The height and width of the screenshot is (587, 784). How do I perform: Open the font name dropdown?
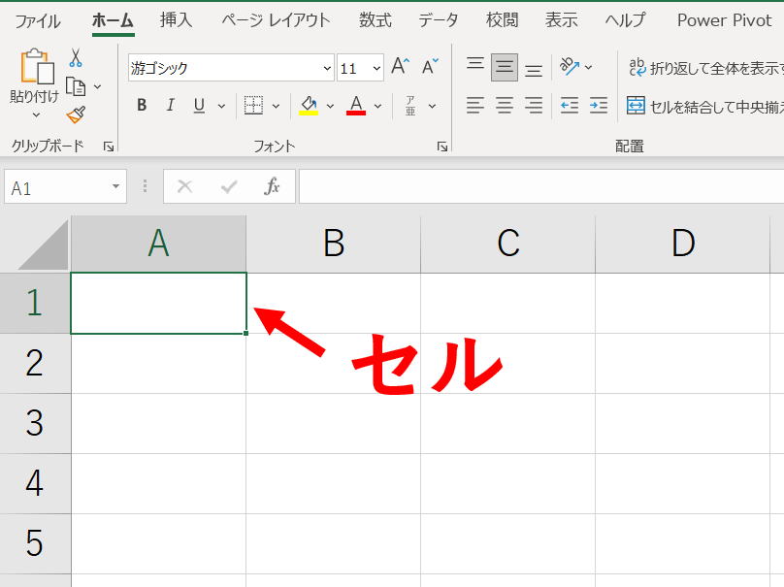pos(325,68)
